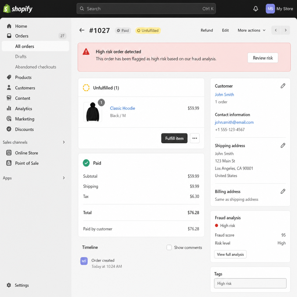Image resolution: width=297 pixels, height=297 pixels.
Task: Click the Analytics bar chart icon
Action: pos(9,108)
